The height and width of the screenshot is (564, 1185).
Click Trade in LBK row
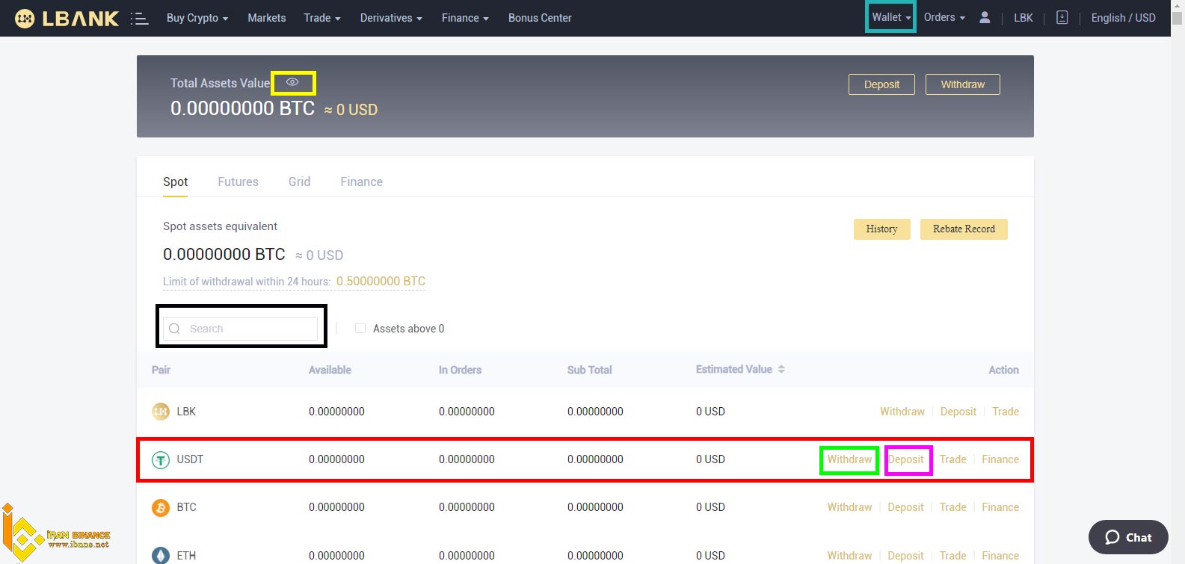coord(1005,412)
